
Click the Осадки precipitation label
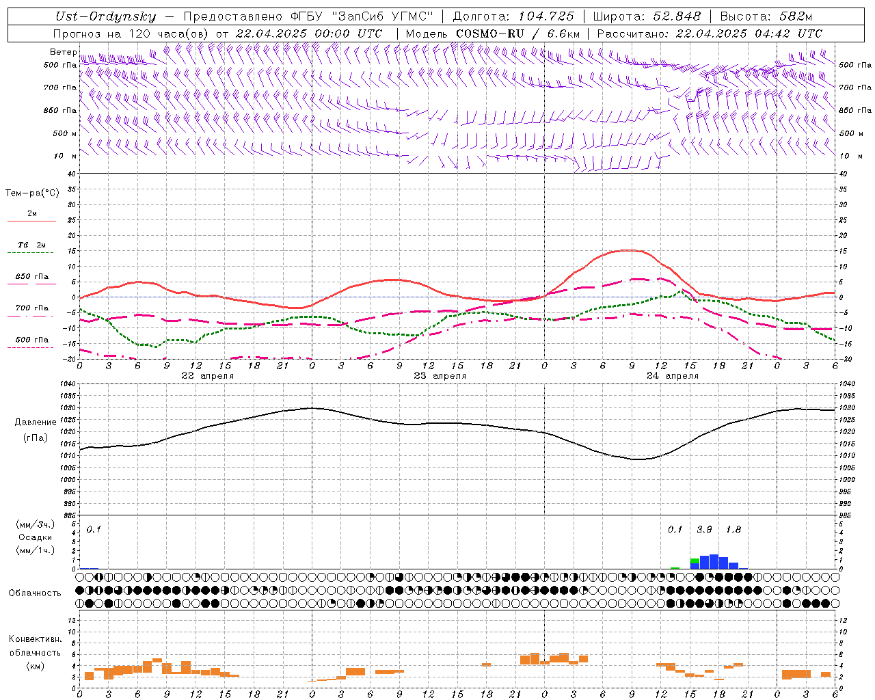[36, 537]
